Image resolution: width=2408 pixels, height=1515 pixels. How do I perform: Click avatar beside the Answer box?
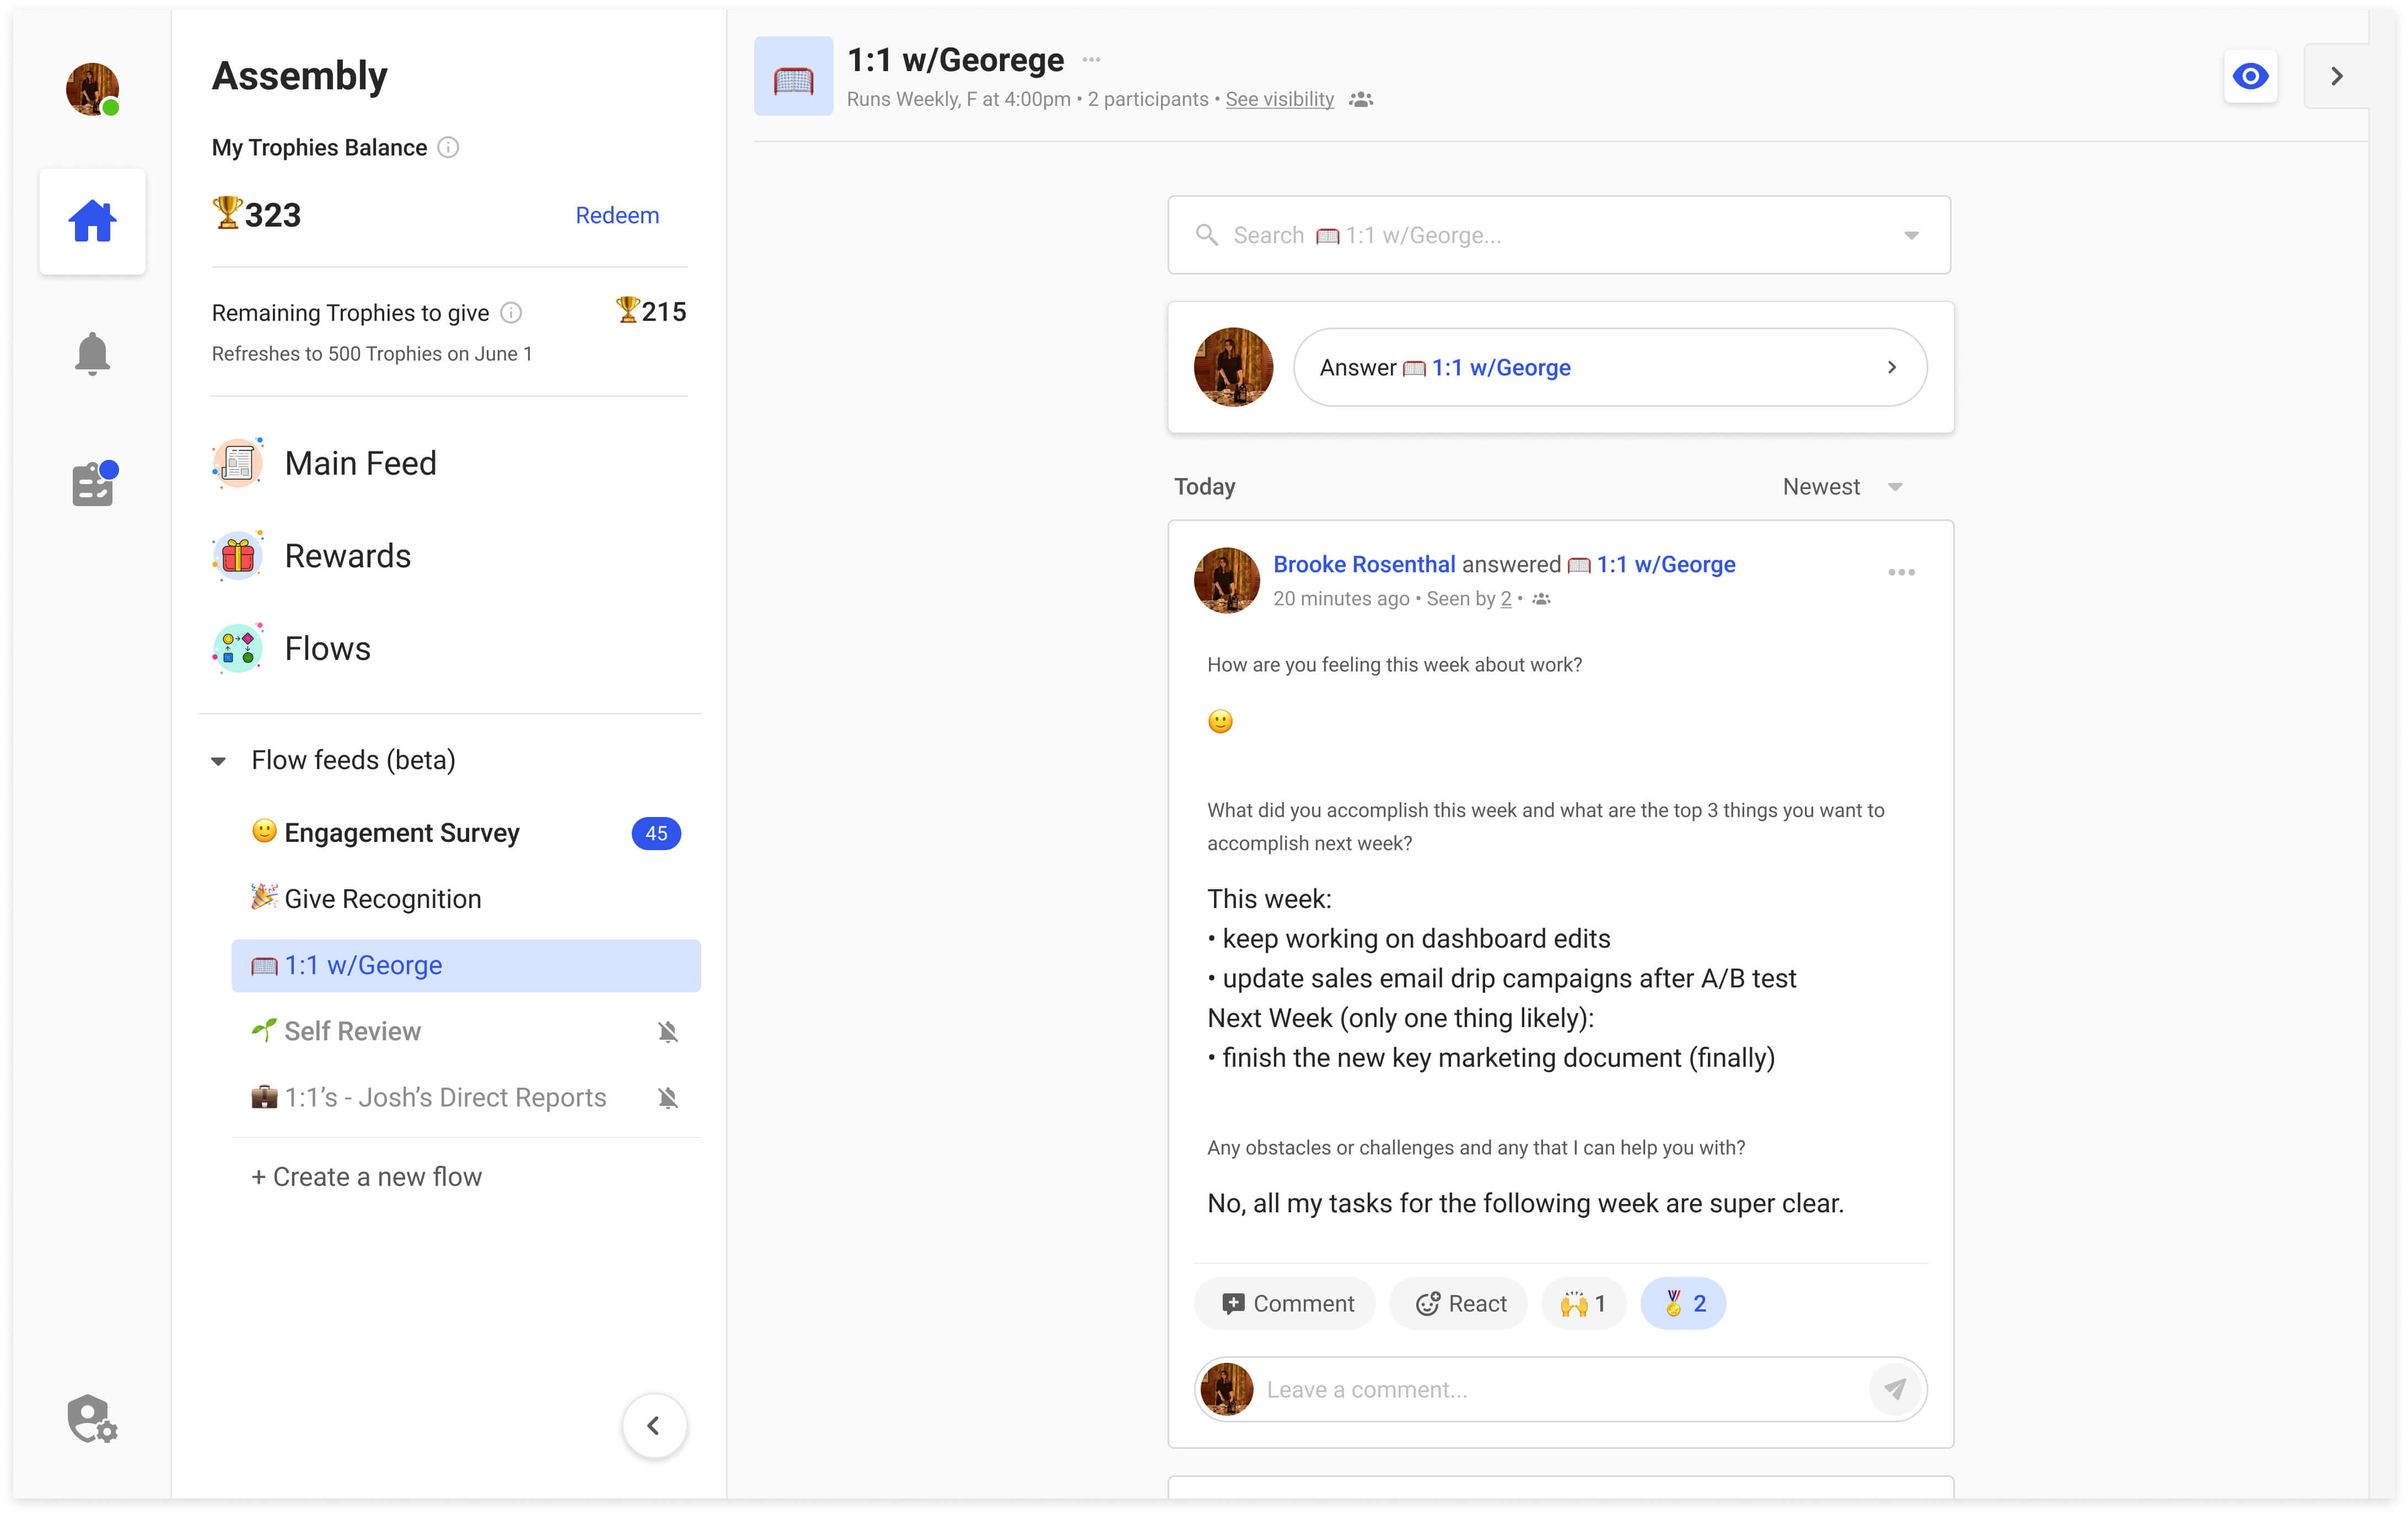tap(1233, 367)
